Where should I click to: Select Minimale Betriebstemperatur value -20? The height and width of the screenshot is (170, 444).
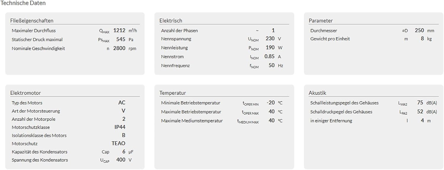coord(271,103)
